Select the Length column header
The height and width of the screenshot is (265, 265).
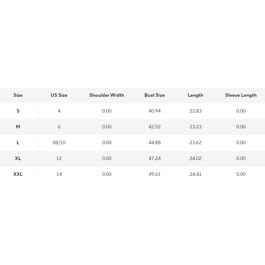pyautogui.click(x=195, y=95)
